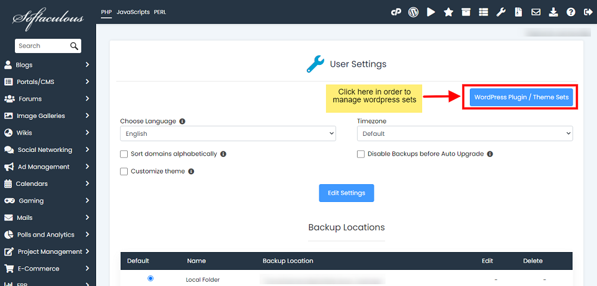Toggle Customize theme checkbox
597x286 pixels.
(x=124, y=171)
